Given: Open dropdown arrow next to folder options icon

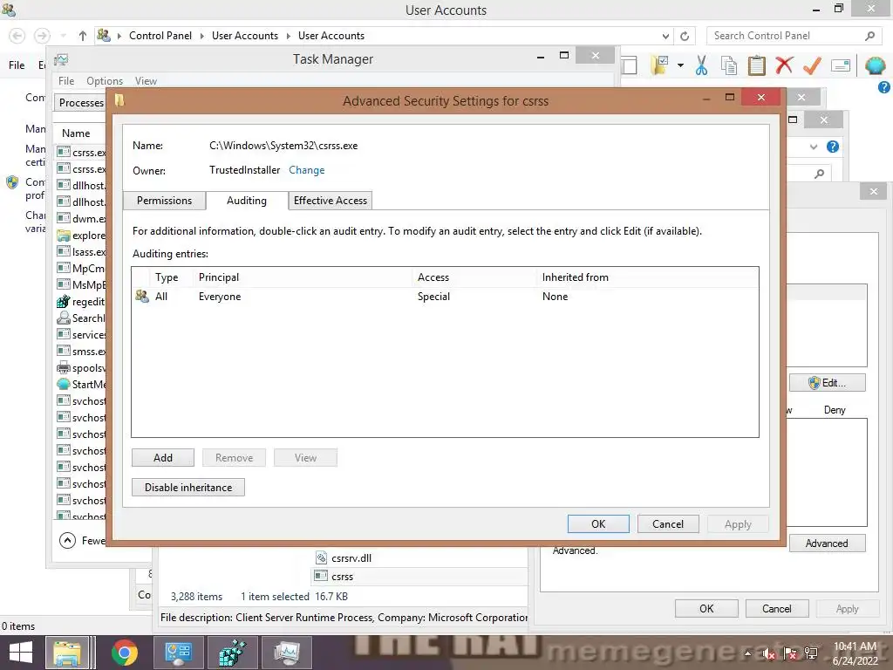Looking at the screenshot, I should (x=680, y=65).
